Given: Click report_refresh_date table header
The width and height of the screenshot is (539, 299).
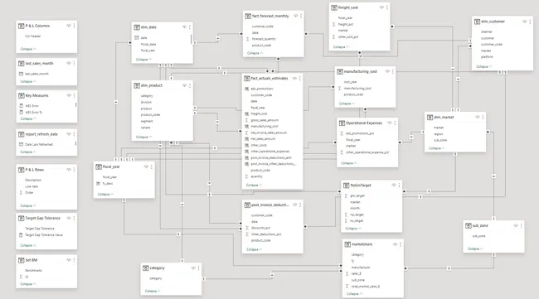Looking at the screenshot, I should click(x=41, y=134).
